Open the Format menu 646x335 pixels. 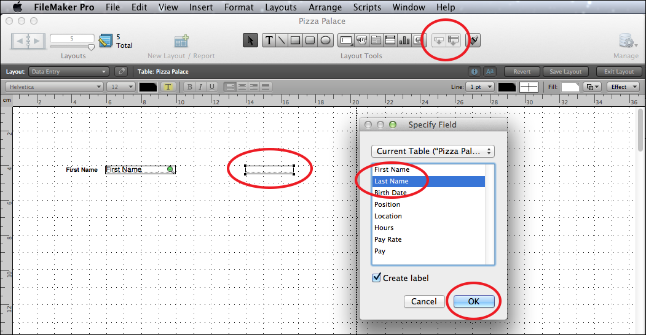pyautogui.click(x=239, y=7)
